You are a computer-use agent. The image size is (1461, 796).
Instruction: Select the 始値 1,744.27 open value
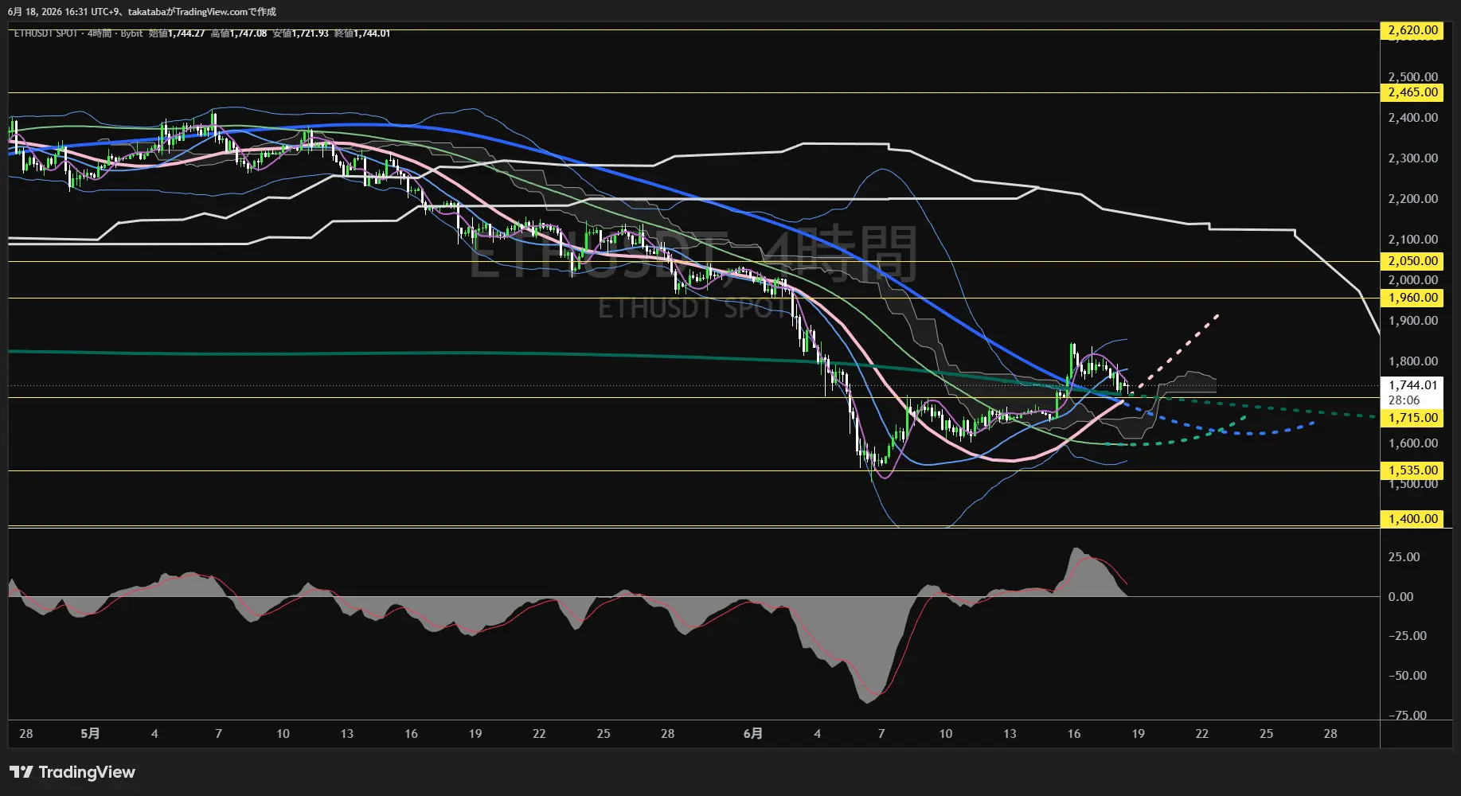(177, 33)
